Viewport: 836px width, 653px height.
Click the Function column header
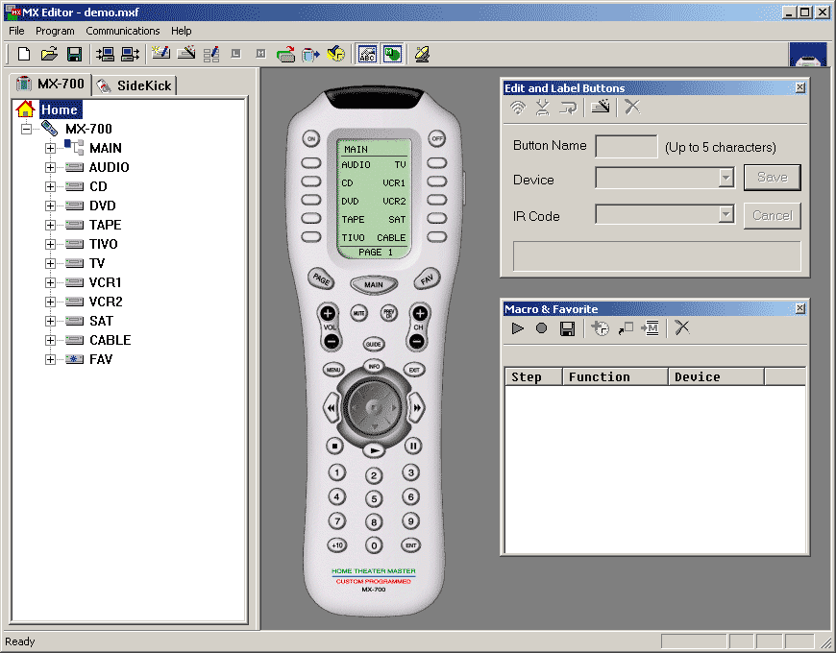click(x=615, y=376)
